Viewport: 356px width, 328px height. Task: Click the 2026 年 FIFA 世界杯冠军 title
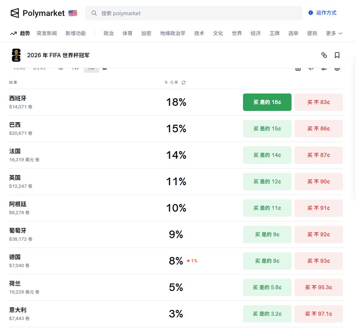[58, 55]
